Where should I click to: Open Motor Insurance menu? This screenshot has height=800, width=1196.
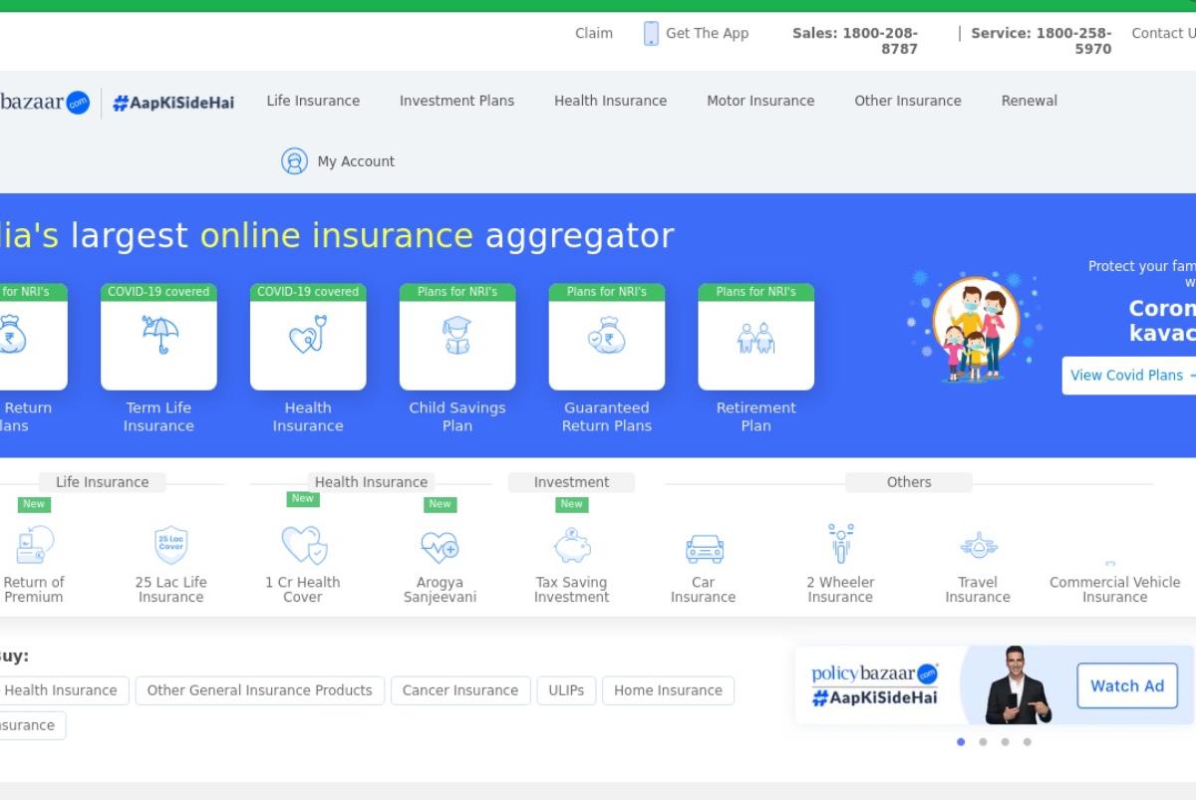pyautogui.click(x=760, y=101)
